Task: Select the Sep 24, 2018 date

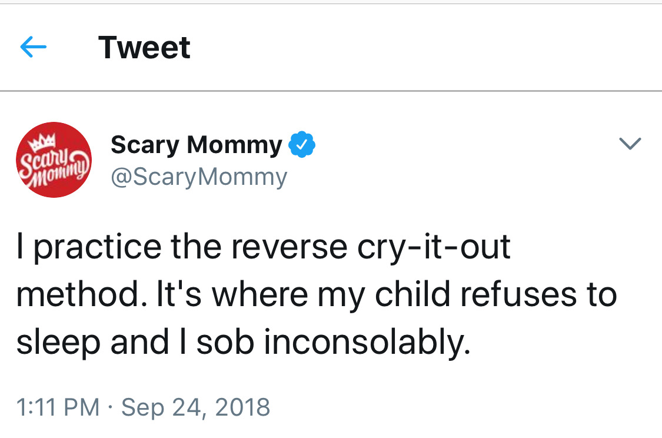Action: tap(195, 407)
